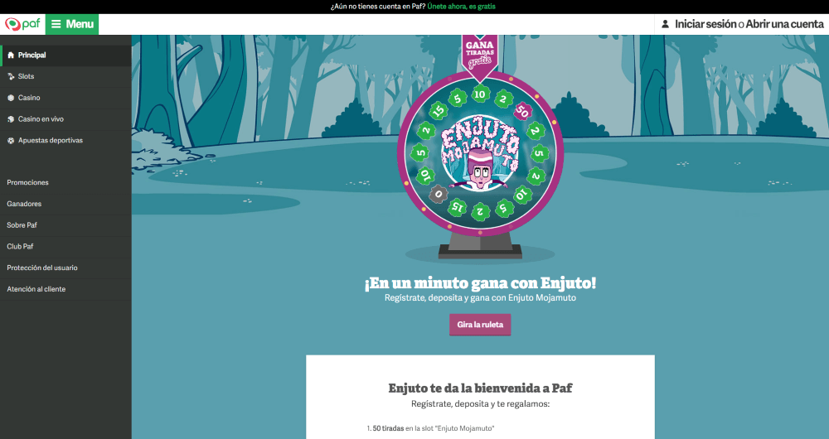Click the 'Gira la ruleta' button

pyautogui.click(x=480, y=325)
